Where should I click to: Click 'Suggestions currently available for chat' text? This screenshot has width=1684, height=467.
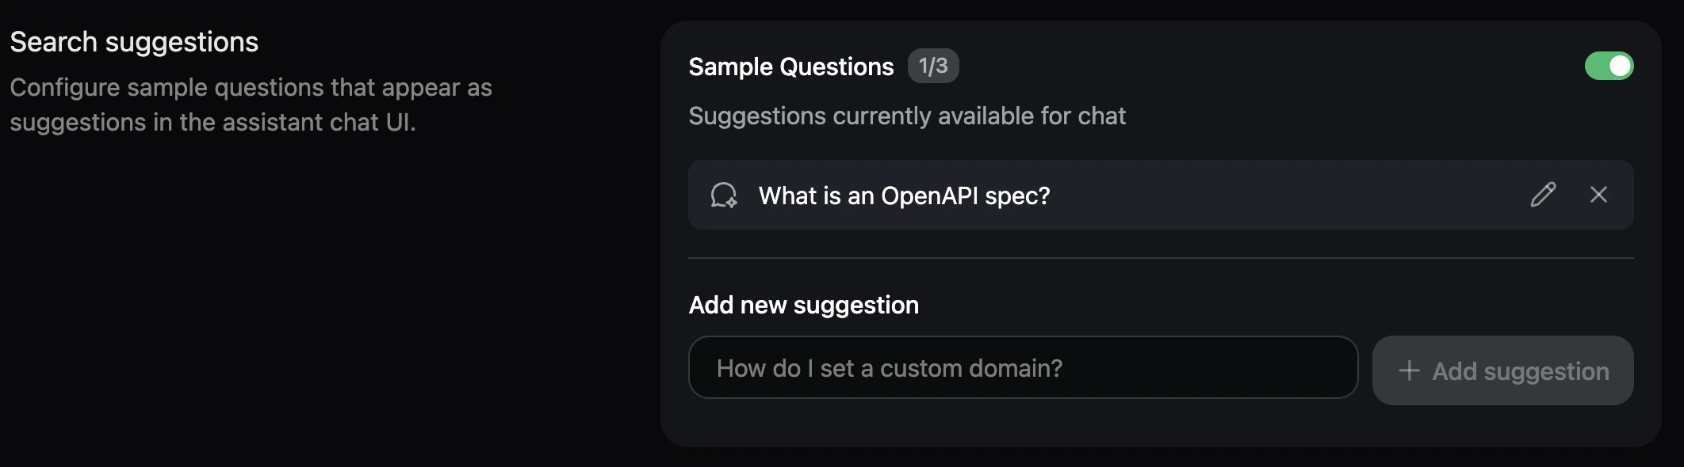pyautogui.click(x=907, y=116)
